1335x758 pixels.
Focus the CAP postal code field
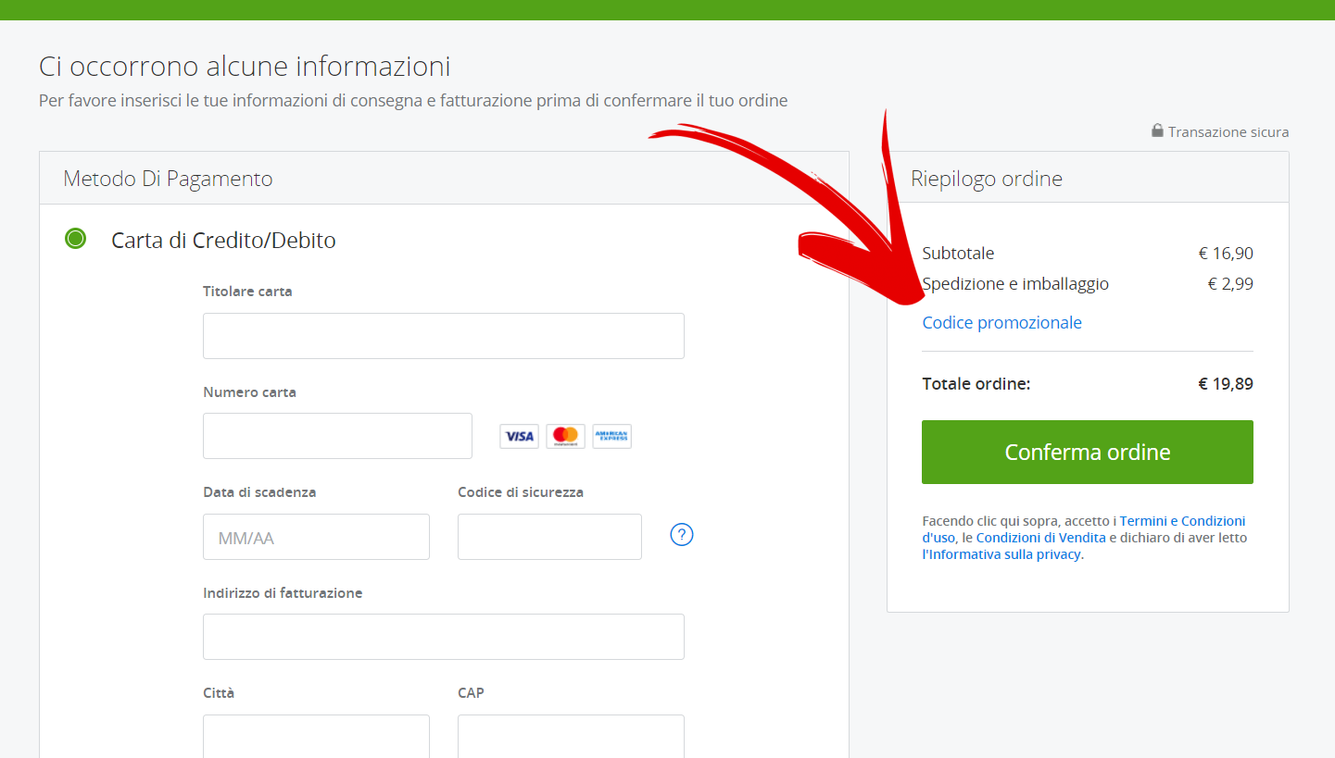point(571,737)
